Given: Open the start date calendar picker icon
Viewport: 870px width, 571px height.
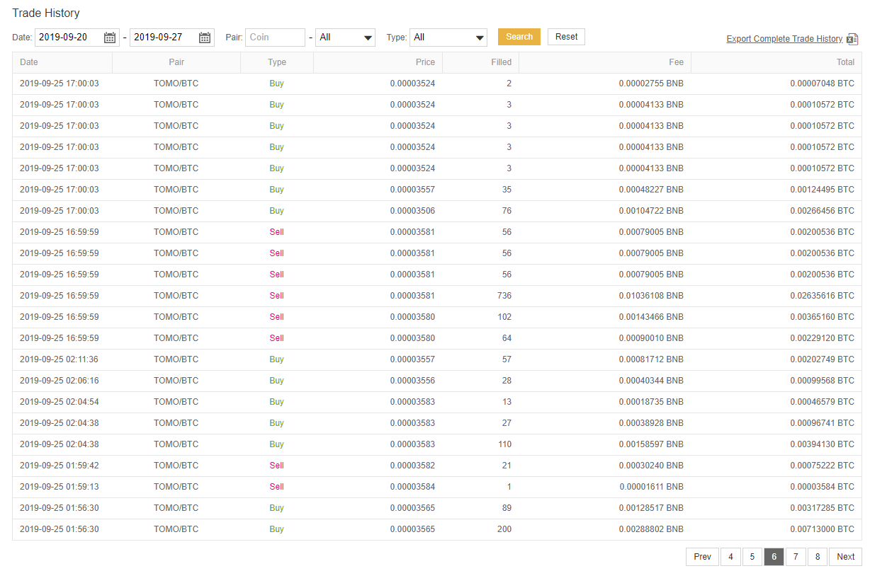Looking at the screenshot, I should pos(110,38).
